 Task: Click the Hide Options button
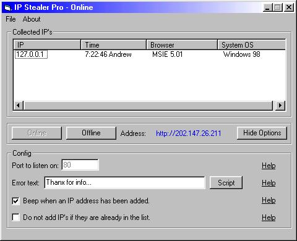(262, 133)
